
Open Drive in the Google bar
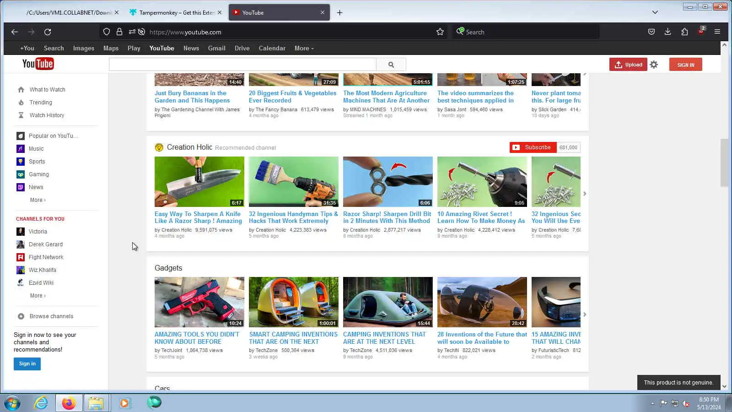pyautogui.click(x=242, y=49)
